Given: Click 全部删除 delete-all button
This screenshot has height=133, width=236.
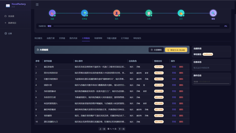Looking at the screenshot, I should click(x=156, y=50).
